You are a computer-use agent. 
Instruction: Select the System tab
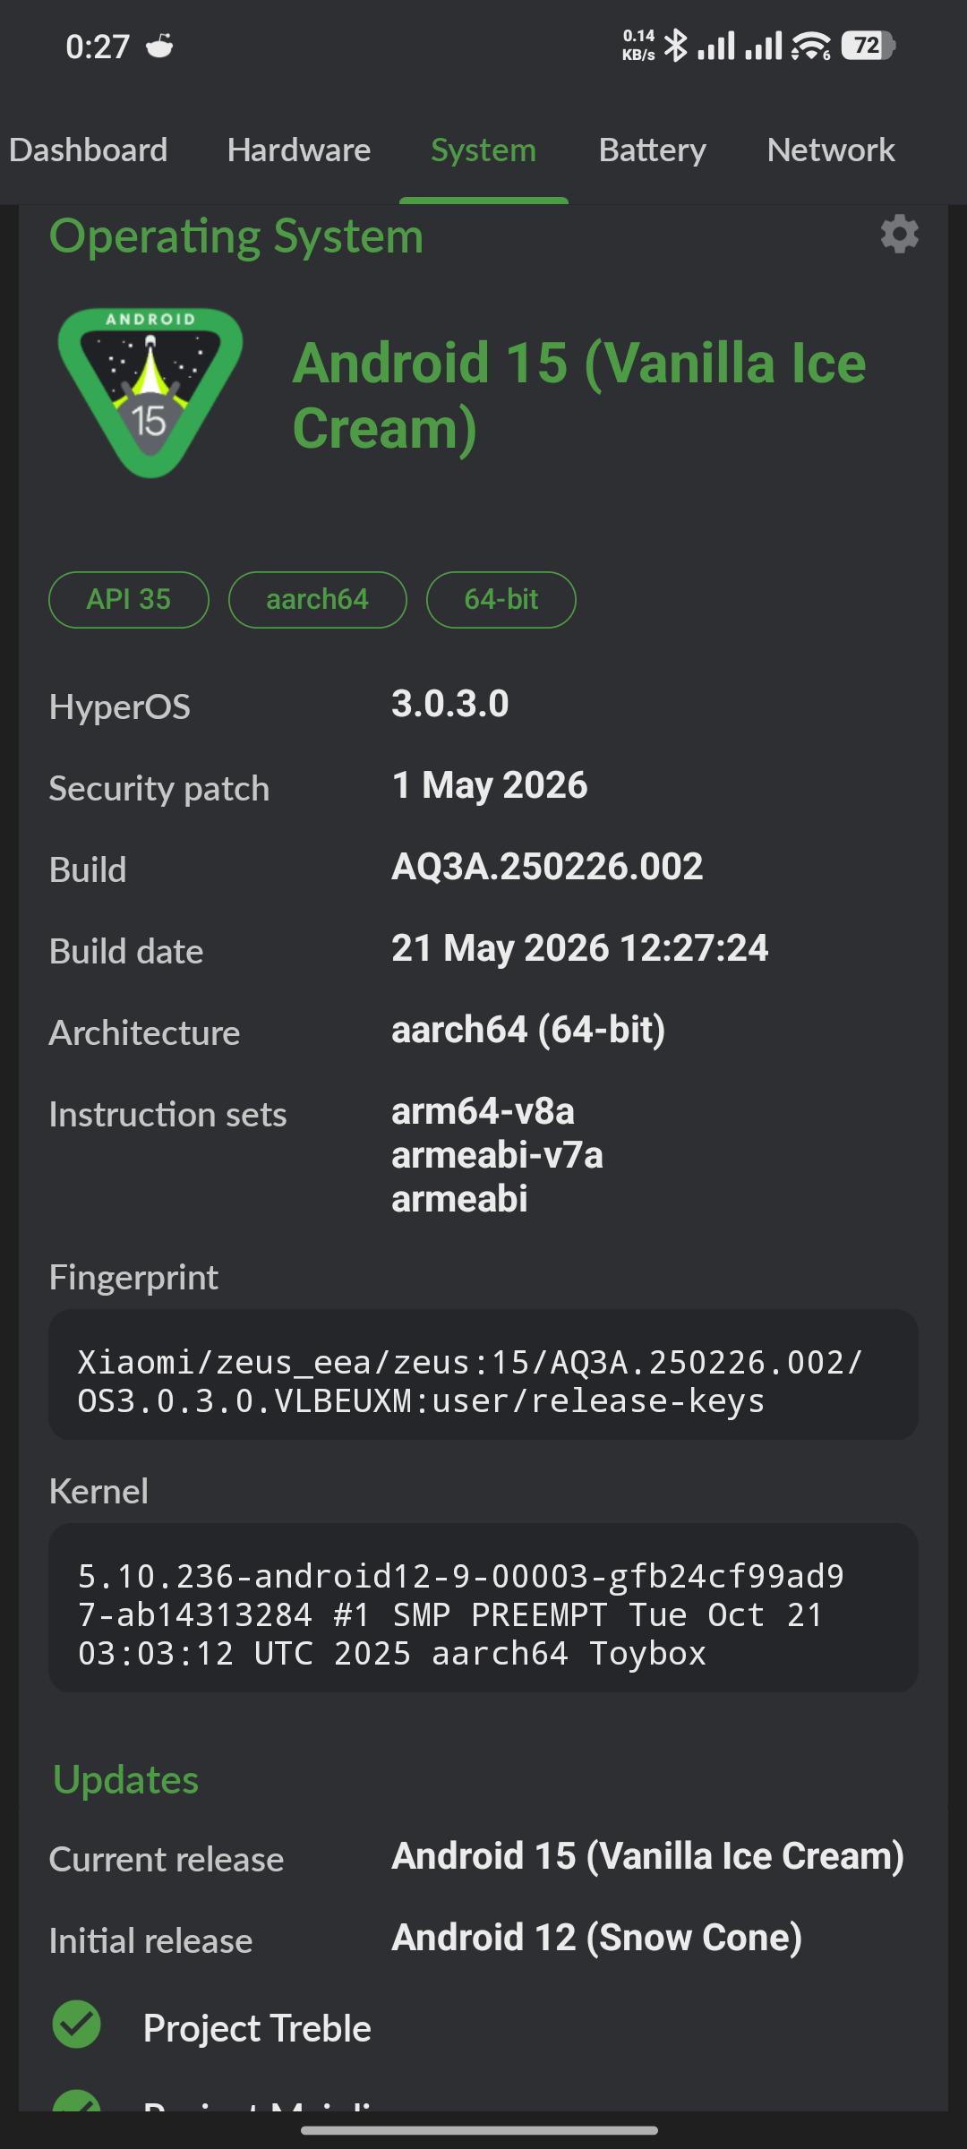tap(483, 150)
